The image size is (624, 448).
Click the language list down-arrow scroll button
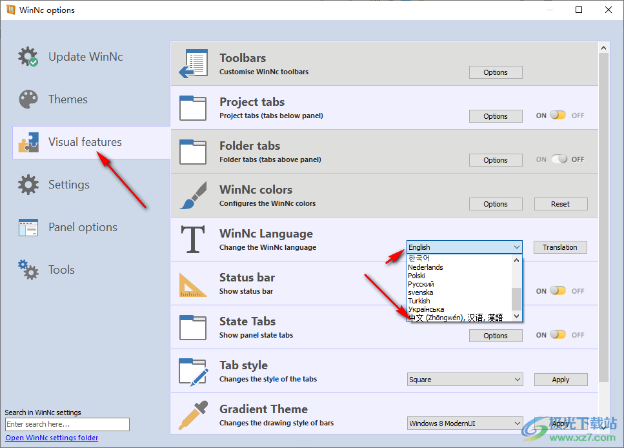coord(516,316)
